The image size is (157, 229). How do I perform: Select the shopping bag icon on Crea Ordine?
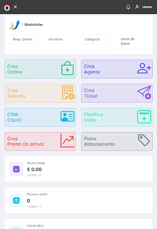pyautogui.click(x=68, y=69)
